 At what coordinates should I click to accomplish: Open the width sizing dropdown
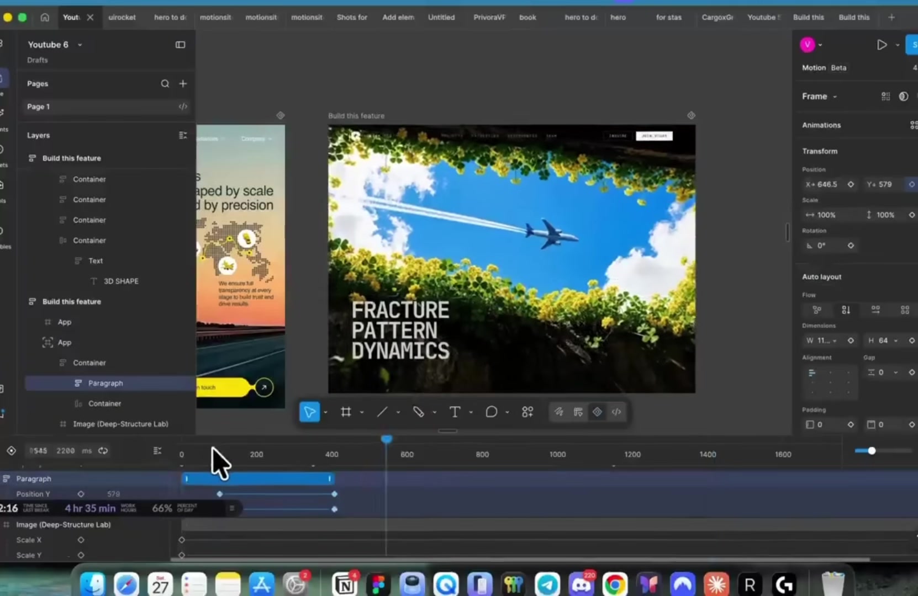(834, 340)
